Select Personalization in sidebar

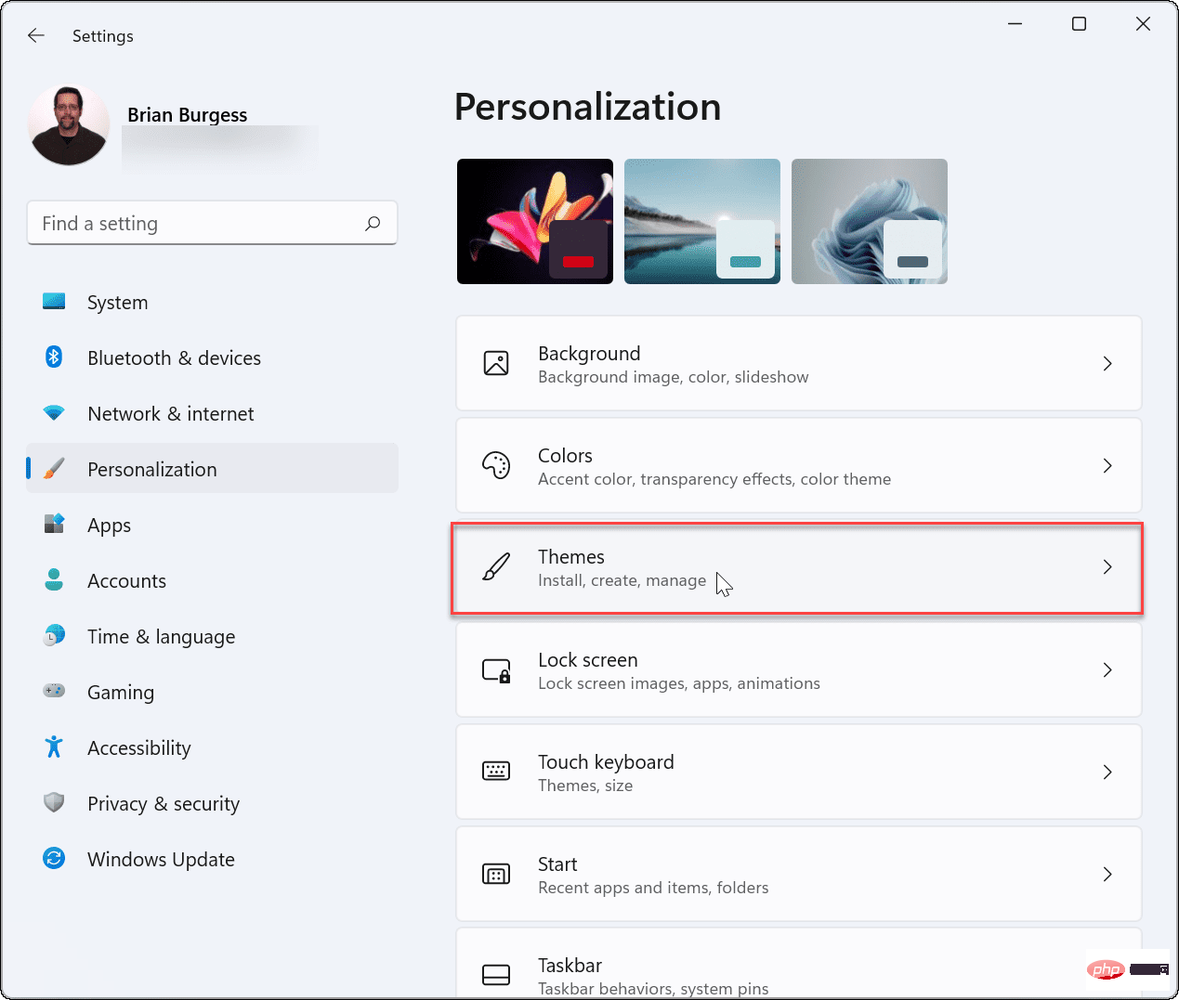[213, 469]
